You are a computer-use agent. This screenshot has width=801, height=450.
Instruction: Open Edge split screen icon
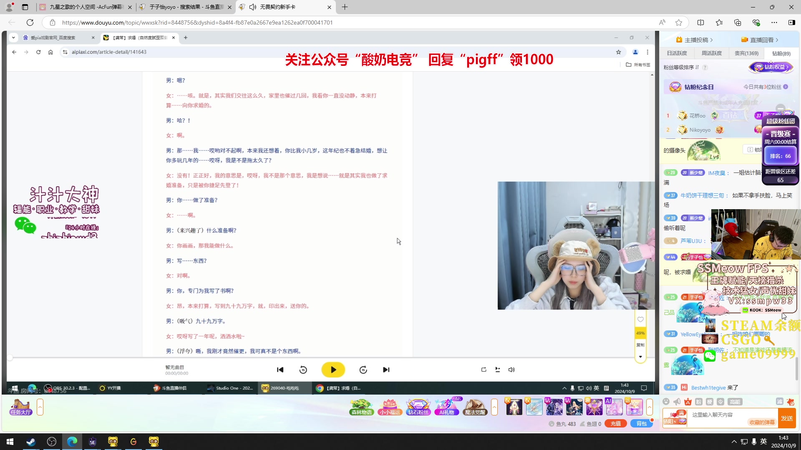[x=700, y=22]
